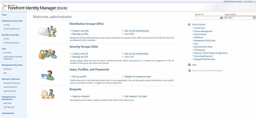Open Navigation Bar Resources link
Image resolution: width=256 pixels, height=118 pixels.
click(x=205, y=59)
